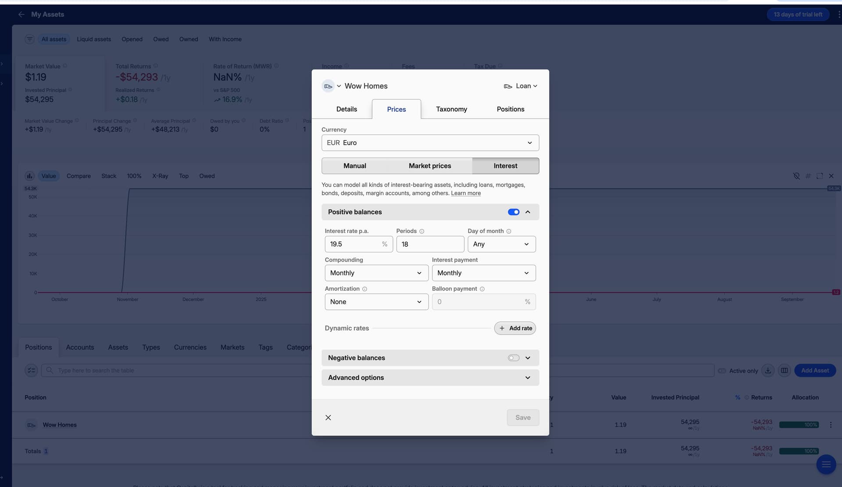Open the Compounding Monthly dropdown
Viewport: 842px width, 487px height.
pos(376,273)
